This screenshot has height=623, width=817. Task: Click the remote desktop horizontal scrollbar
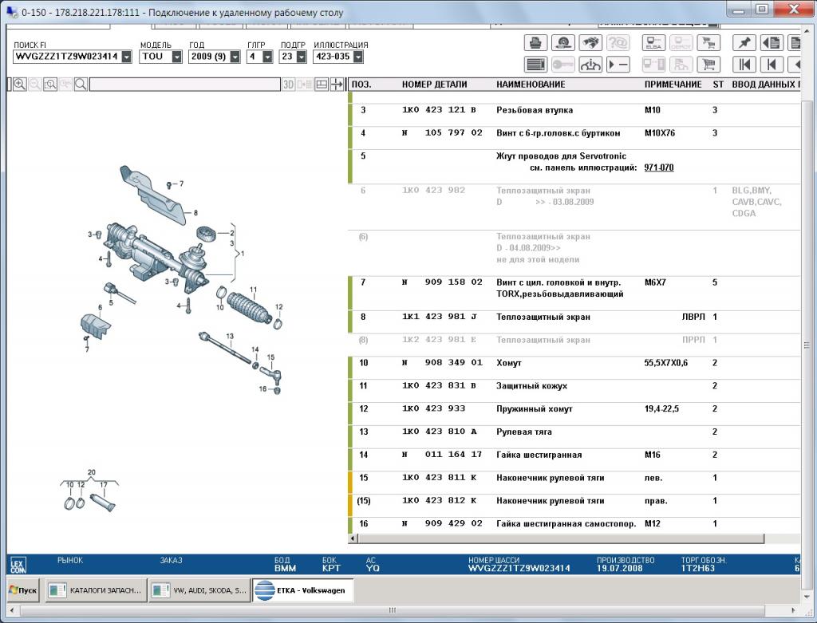(x=392, y=610)
